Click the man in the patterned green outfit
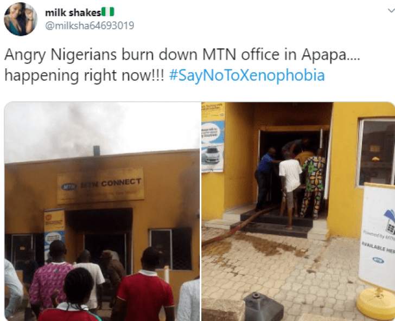The height and width of the screenshot is (321, 395). (313, 184)
